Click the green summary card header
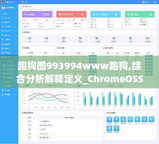The height and width of the screenshot is (144, 159). click(140, 14)
